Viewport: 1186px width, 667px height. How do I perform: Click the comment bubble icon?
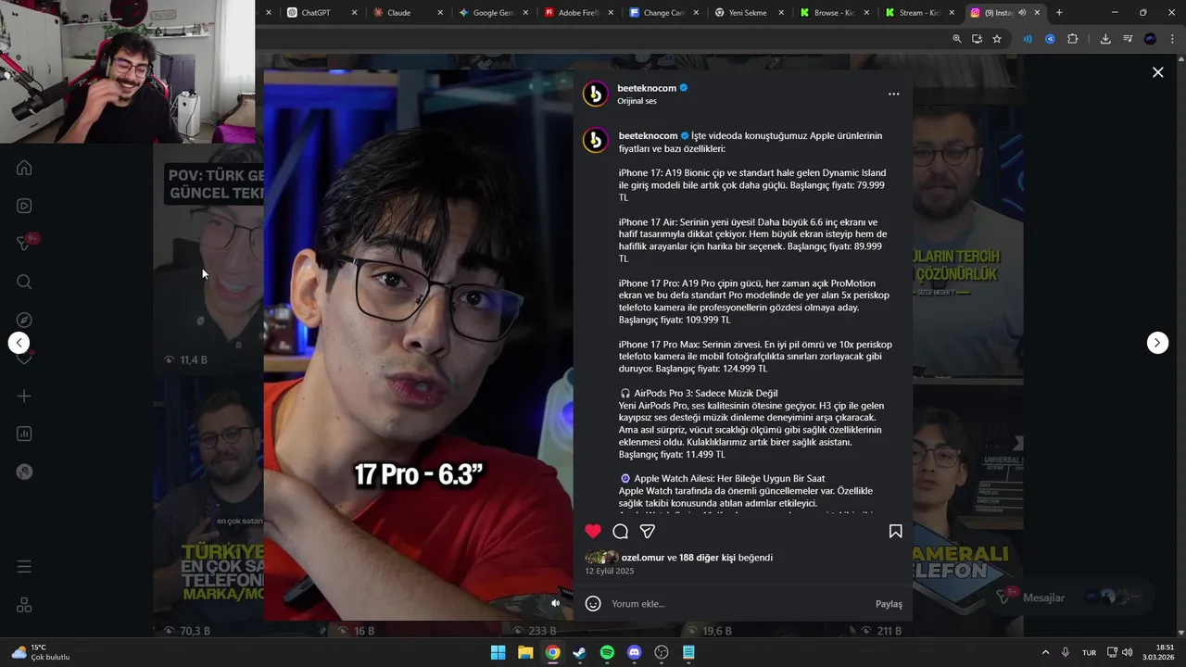621,531
